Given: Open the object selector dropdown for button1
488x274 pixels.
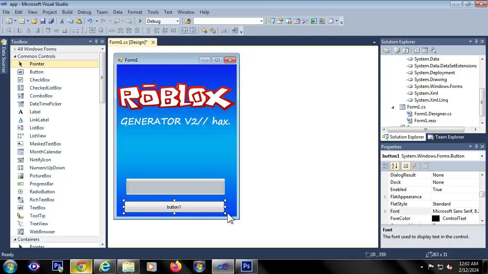Looking at the screenshot, I should click(x=482, y=156).
